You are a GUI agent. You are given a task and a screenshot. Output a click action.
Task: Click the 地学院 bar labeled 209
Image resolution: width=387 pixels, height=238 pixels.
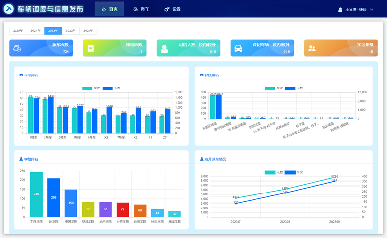[54, 198]
